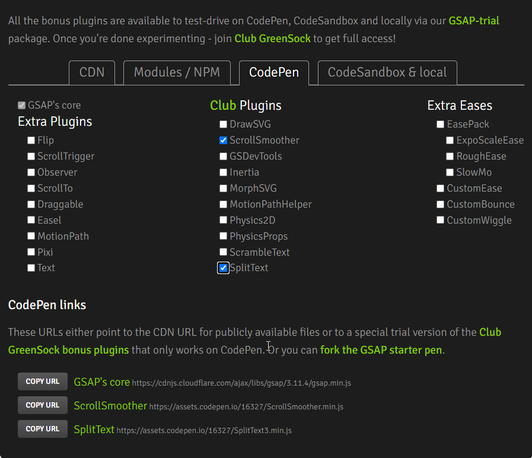Screen dimensions: 532x458
Task: Enable the ScrambleText checkbox
Action: click(x=223, y=252)
